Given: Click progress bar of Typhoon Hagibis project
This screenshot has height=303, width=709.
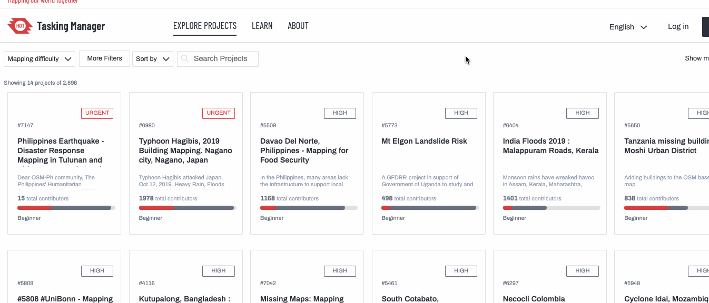Looking at the screenshot, I should 188,208.
